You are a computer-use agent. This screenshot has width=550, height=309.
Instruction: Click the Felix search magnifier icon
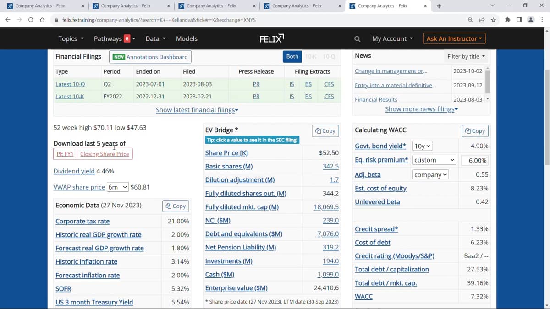point(357,39)
